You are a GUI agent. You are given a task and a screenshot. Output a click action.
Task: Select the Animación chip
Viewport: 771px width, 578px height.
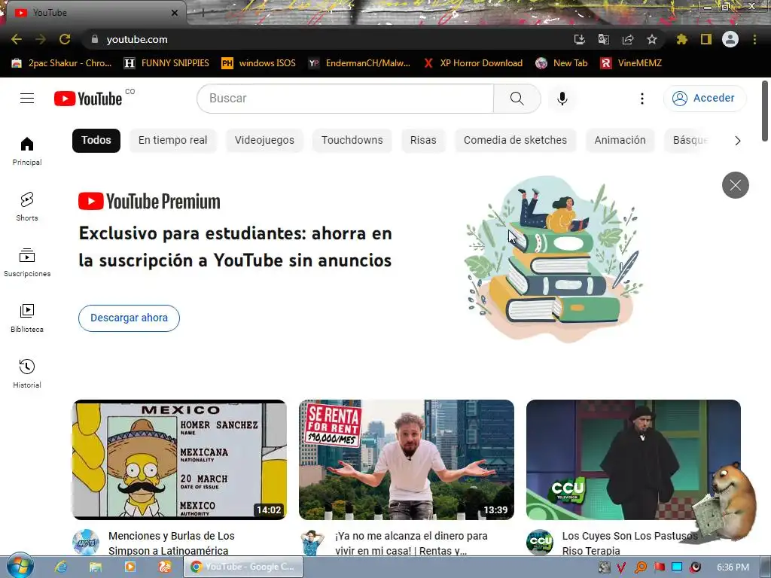[x=620, y=140]
